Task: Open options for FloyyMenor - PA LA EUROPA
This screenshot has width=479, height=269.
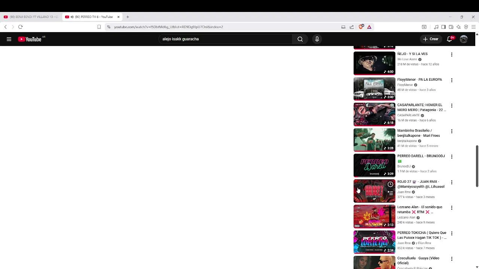Action: 452,80
